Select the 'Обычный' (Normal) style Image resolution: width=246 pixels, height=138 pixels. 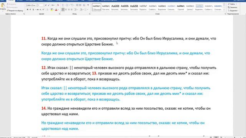click(96, 7)
